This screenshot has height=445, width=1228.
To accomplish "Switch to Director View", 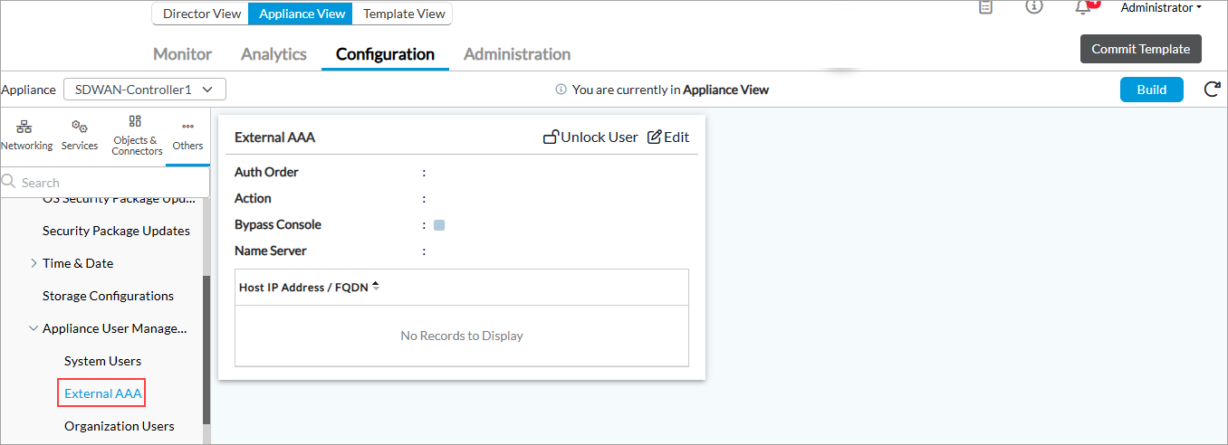I will point(201,14).
